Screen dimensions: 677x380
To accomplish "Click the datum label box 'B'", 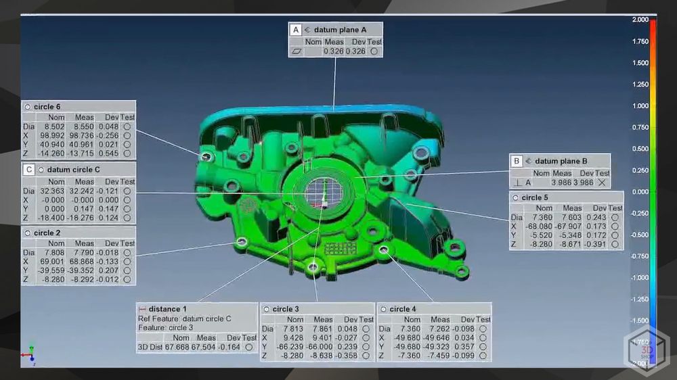I will (517, 161).
